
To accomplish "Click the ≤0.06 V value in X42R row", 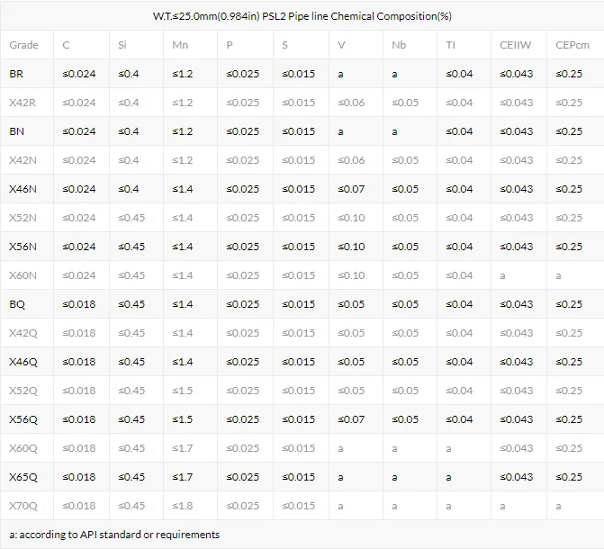I will tap(351, 103).
